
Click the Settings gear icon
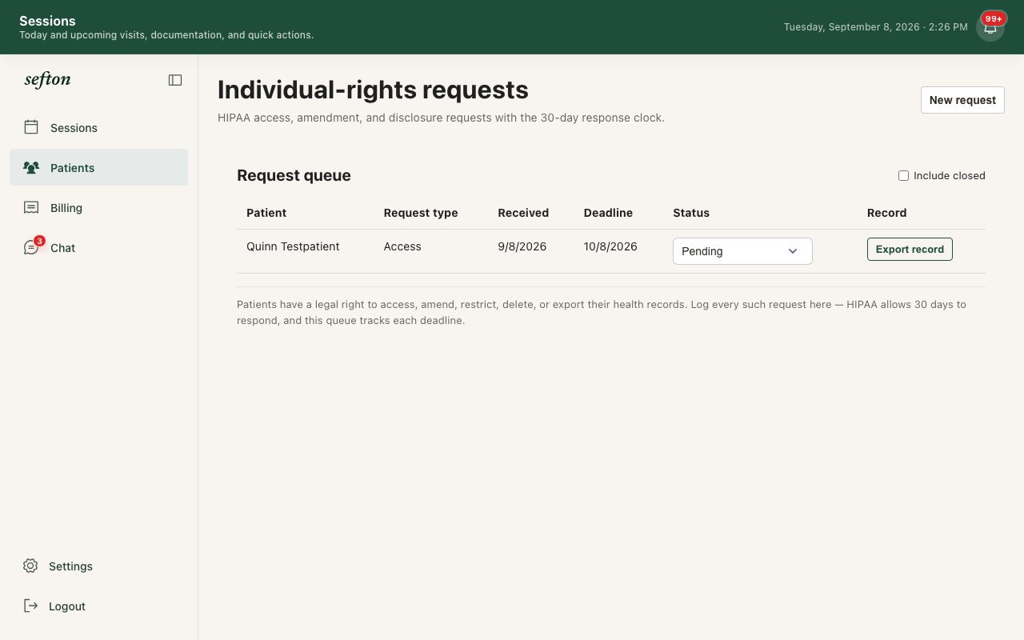[30, 566]
